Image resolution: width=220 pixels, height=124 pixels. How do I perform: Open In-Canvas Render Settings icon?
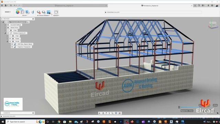pos(44,12)
